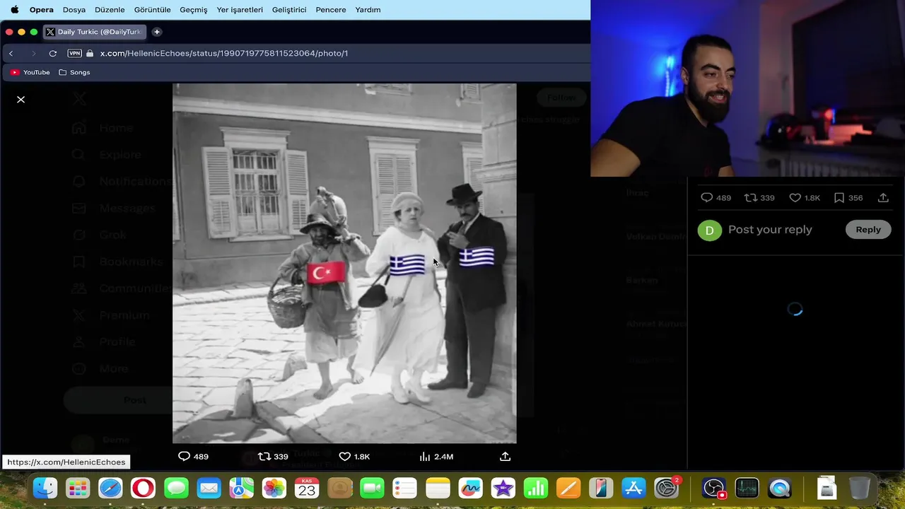Screen dimensions: 905x509
Task: Open the Yardım menu
Action: click(368, 10)
